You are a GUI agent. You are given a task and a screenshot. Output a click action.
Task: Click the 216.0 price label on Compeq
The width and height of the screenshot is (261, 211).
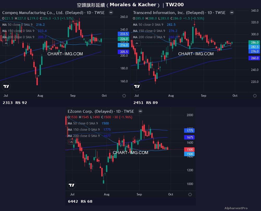point(123,45)
